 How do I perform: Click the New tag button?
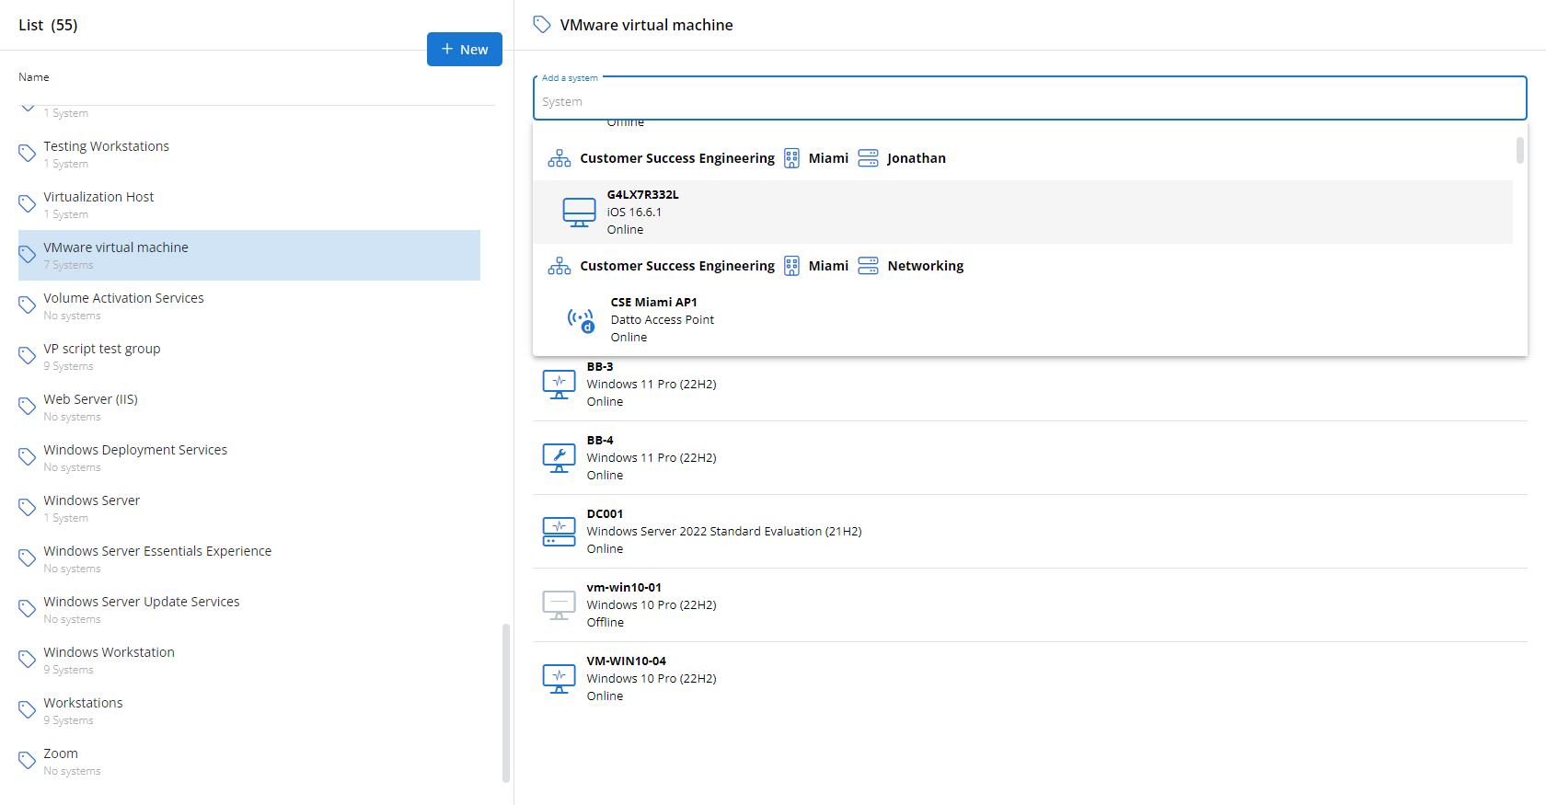click(464, 50)
